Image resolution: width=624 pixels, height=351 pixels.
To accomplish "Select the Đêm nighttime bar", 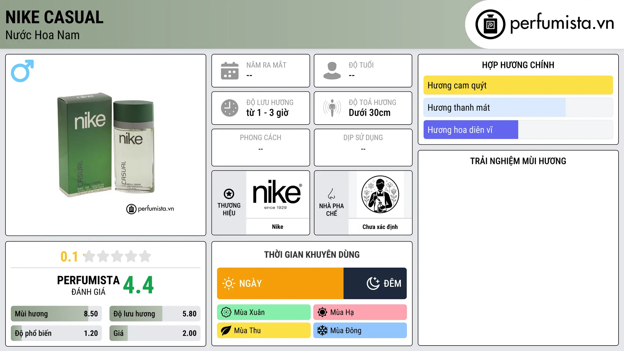I will 375,283.
